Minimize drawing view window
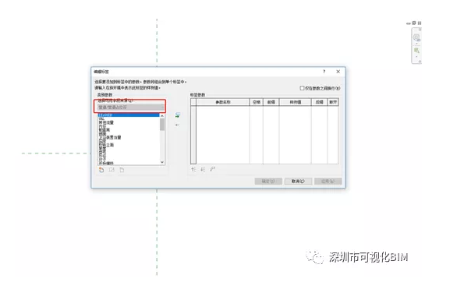Image resolution: width=464 pixels, height=282 pixels. pyautogui.click(x=409, y=23)
